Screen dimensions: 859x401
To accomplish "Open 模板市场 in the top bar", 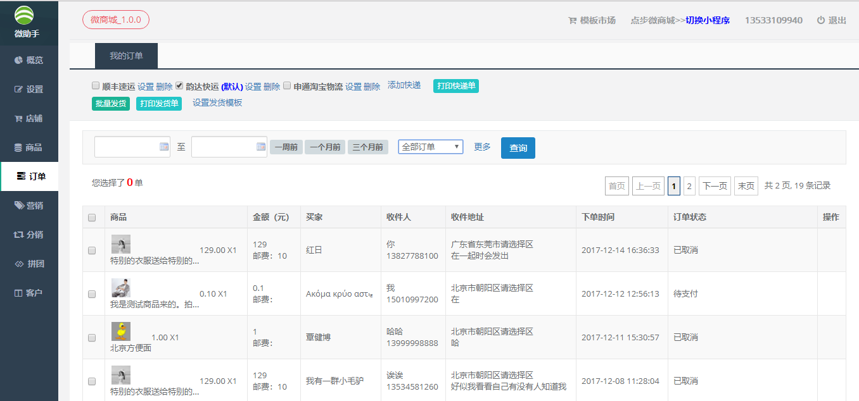I will pos(592,20).
